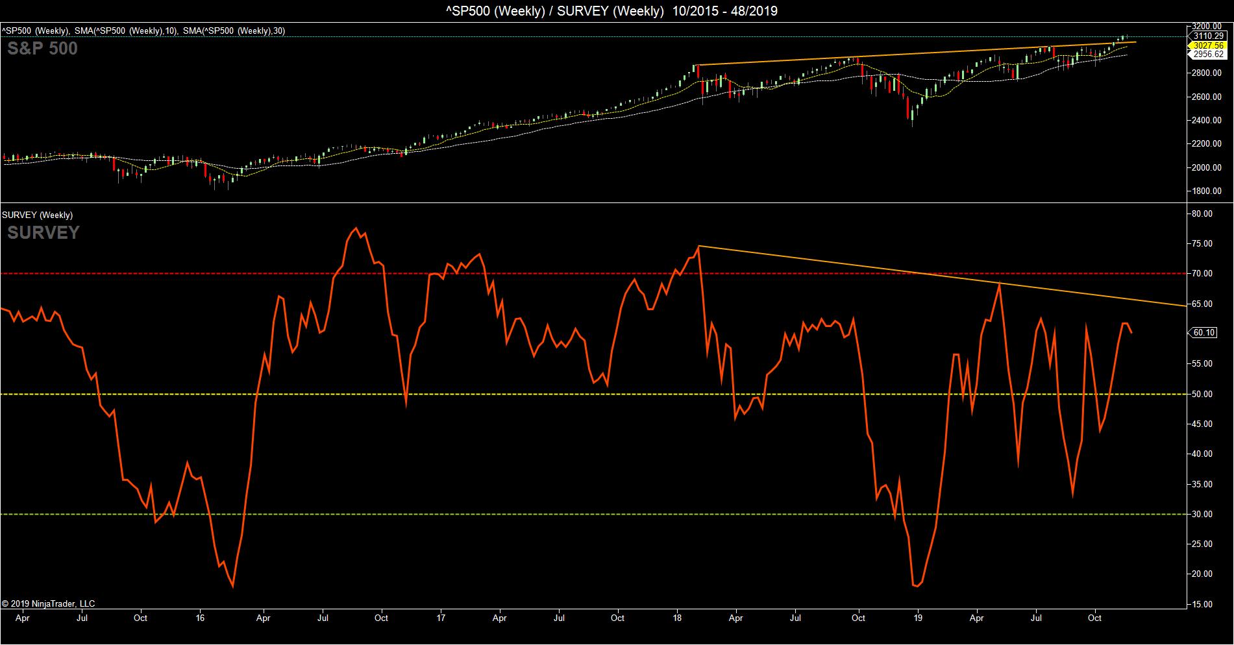Screen dimensions: 1234x645
Task: Click the white 2956.62 SMA price marker
Action: point(1208,55)
